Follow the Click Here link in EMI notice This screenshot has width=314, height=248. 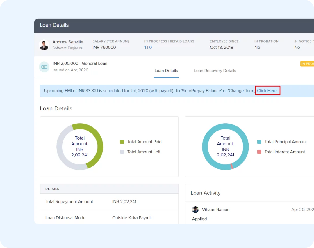267,91
